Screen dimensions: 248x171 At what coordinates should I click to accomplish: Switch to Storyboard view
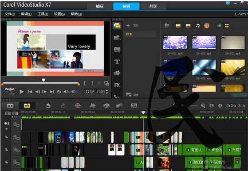(x=11, y=106)
